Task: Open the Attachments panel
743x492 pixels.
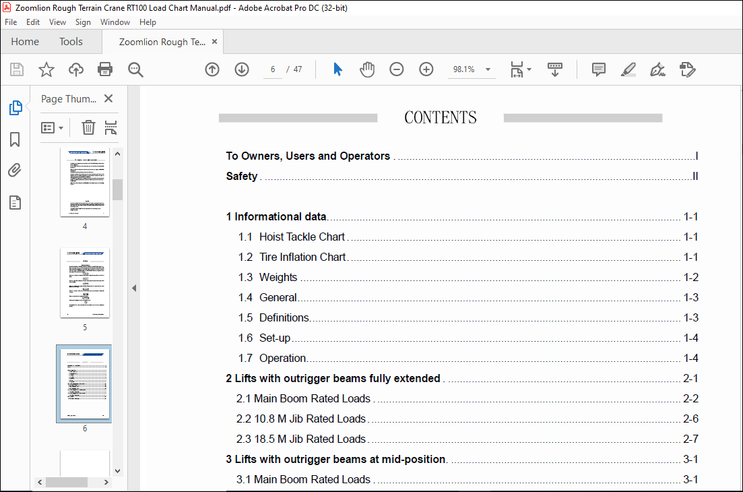Action: point(14,170)
